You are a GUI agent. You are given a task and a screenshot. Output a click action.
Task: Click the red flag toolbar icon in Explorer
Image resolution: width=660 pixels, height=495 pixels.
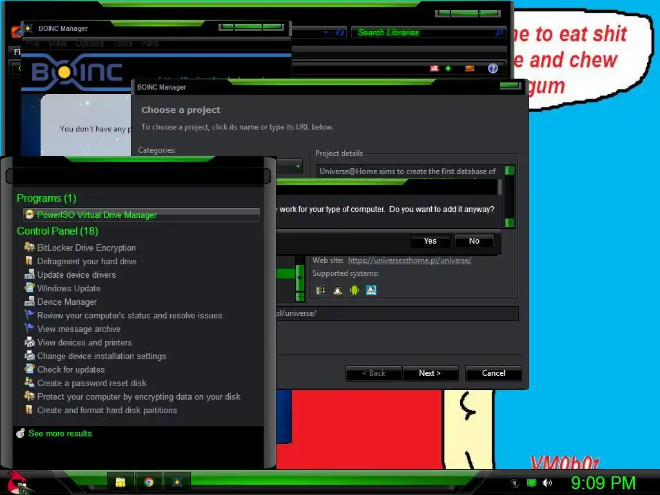[x=434, y=68]
